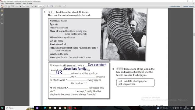Click the large 'UK' filled answer
Image resolution: width=195 pixels, height=110 pixels.
[x=59, y=73]
